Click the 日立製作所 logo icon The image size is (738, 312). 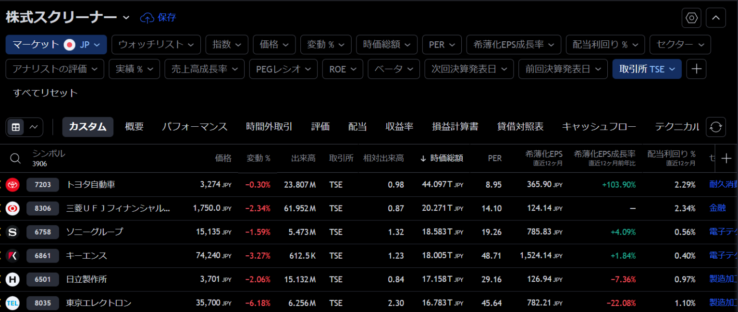[12, 279]
